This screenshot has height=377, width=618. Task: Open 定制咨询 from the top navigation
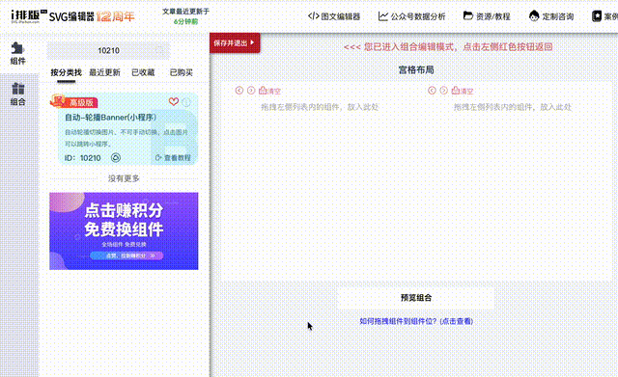551,16
